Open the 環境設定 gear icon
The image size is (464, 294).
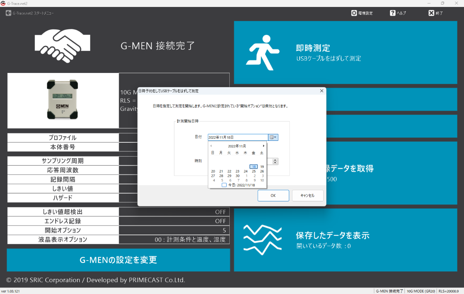tap(354, 13)
